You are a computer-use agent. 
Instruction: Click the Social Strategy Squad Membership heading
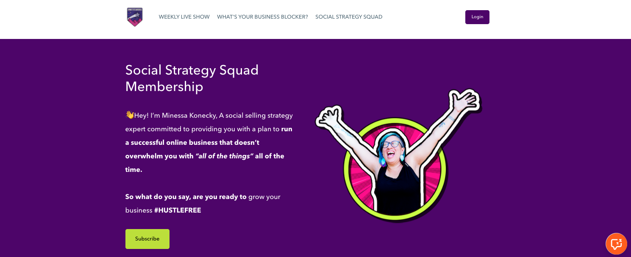click(x=192, y=78)
